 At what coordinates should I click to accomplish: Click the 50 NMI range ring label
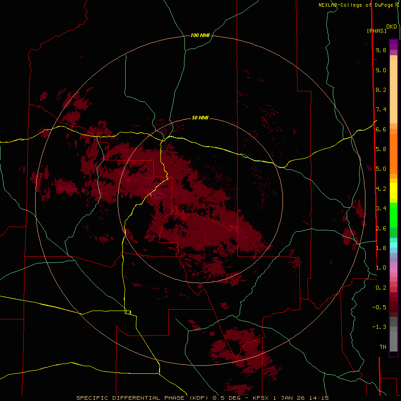click(x=200, y=118)
